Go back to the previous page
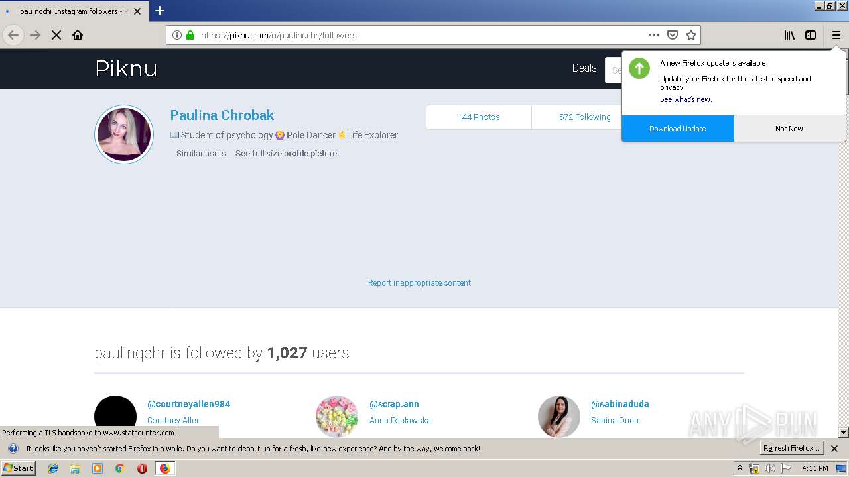The width and height of the screenshot is (849, 477). 13,35
